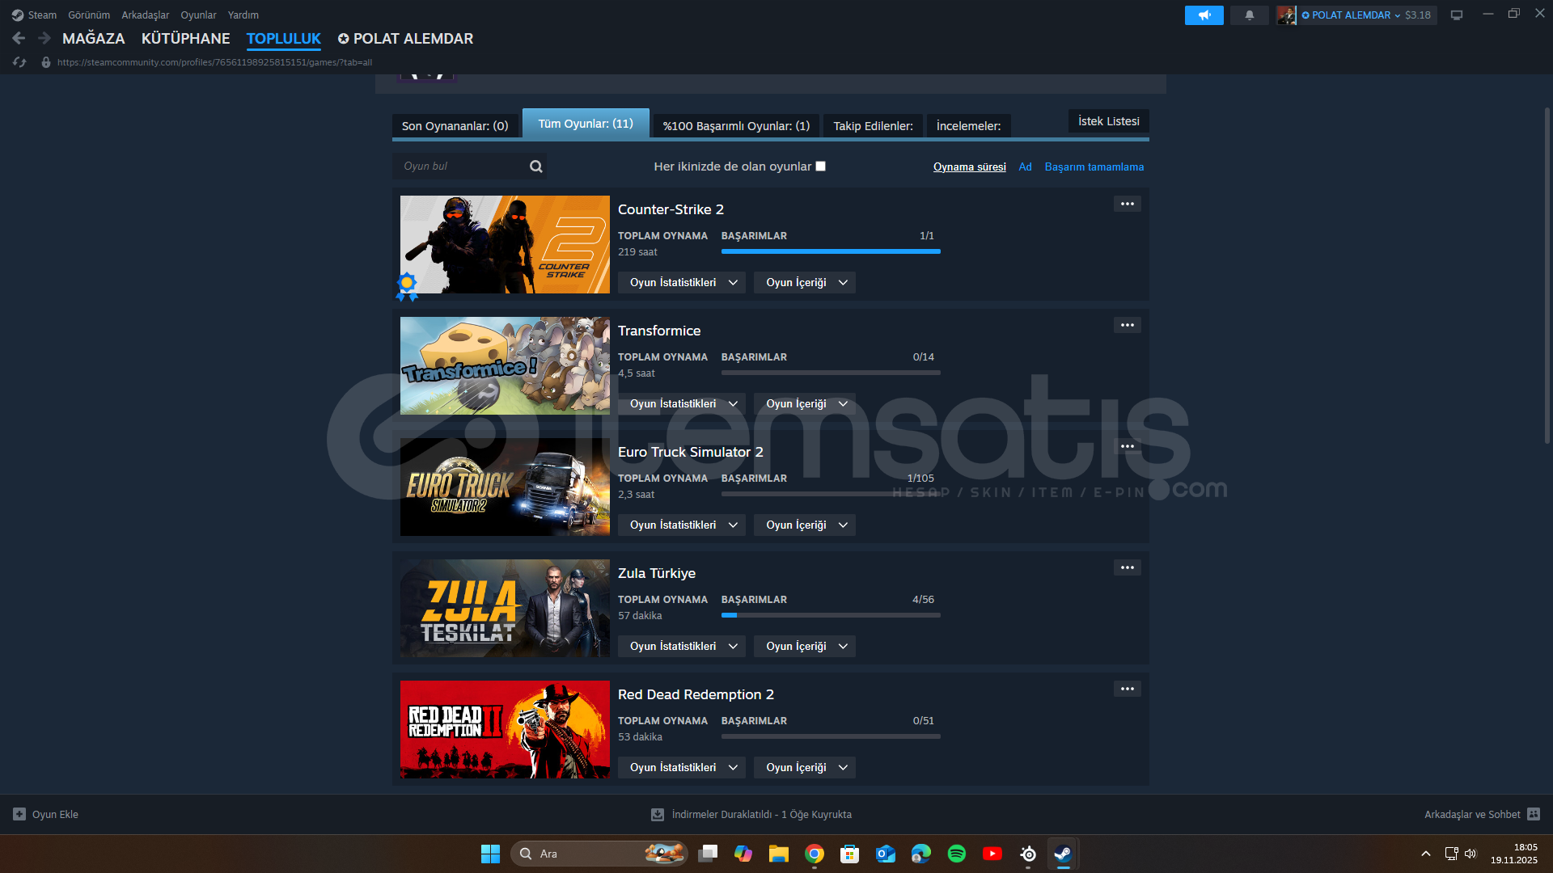Switch to Son Oynananlar tab

[x=455, y=126]
